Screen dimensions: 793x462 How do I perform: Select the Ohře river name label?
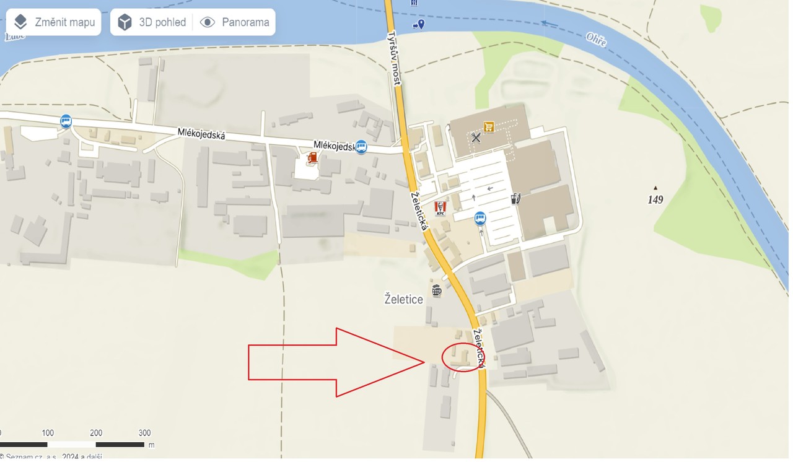tap(595, 40)
